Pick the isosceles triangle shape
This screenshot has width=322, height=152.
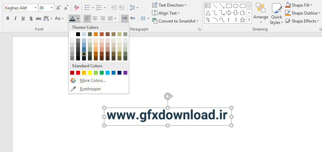(208, 13)
